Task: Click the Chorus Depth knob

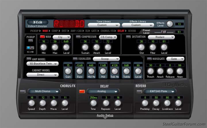Action: [x=43, y=103]
